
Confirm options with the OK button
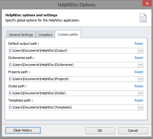pos(100,131)
